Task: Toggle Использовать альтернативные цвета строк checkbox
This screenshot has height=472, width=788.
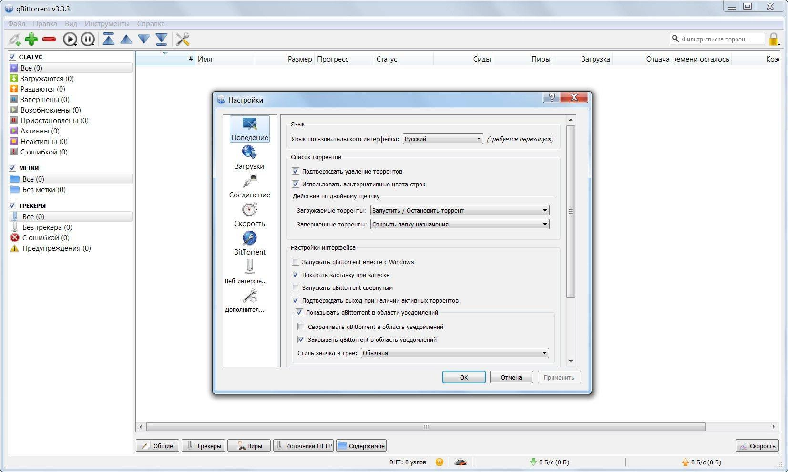Action: point(296,184)
